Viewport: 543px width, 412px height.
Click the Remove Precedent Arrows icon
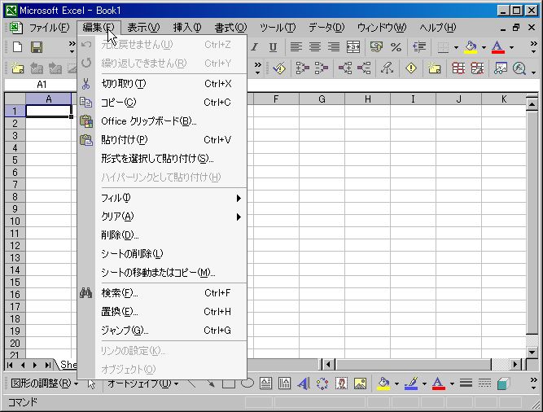tap(321, 68)
